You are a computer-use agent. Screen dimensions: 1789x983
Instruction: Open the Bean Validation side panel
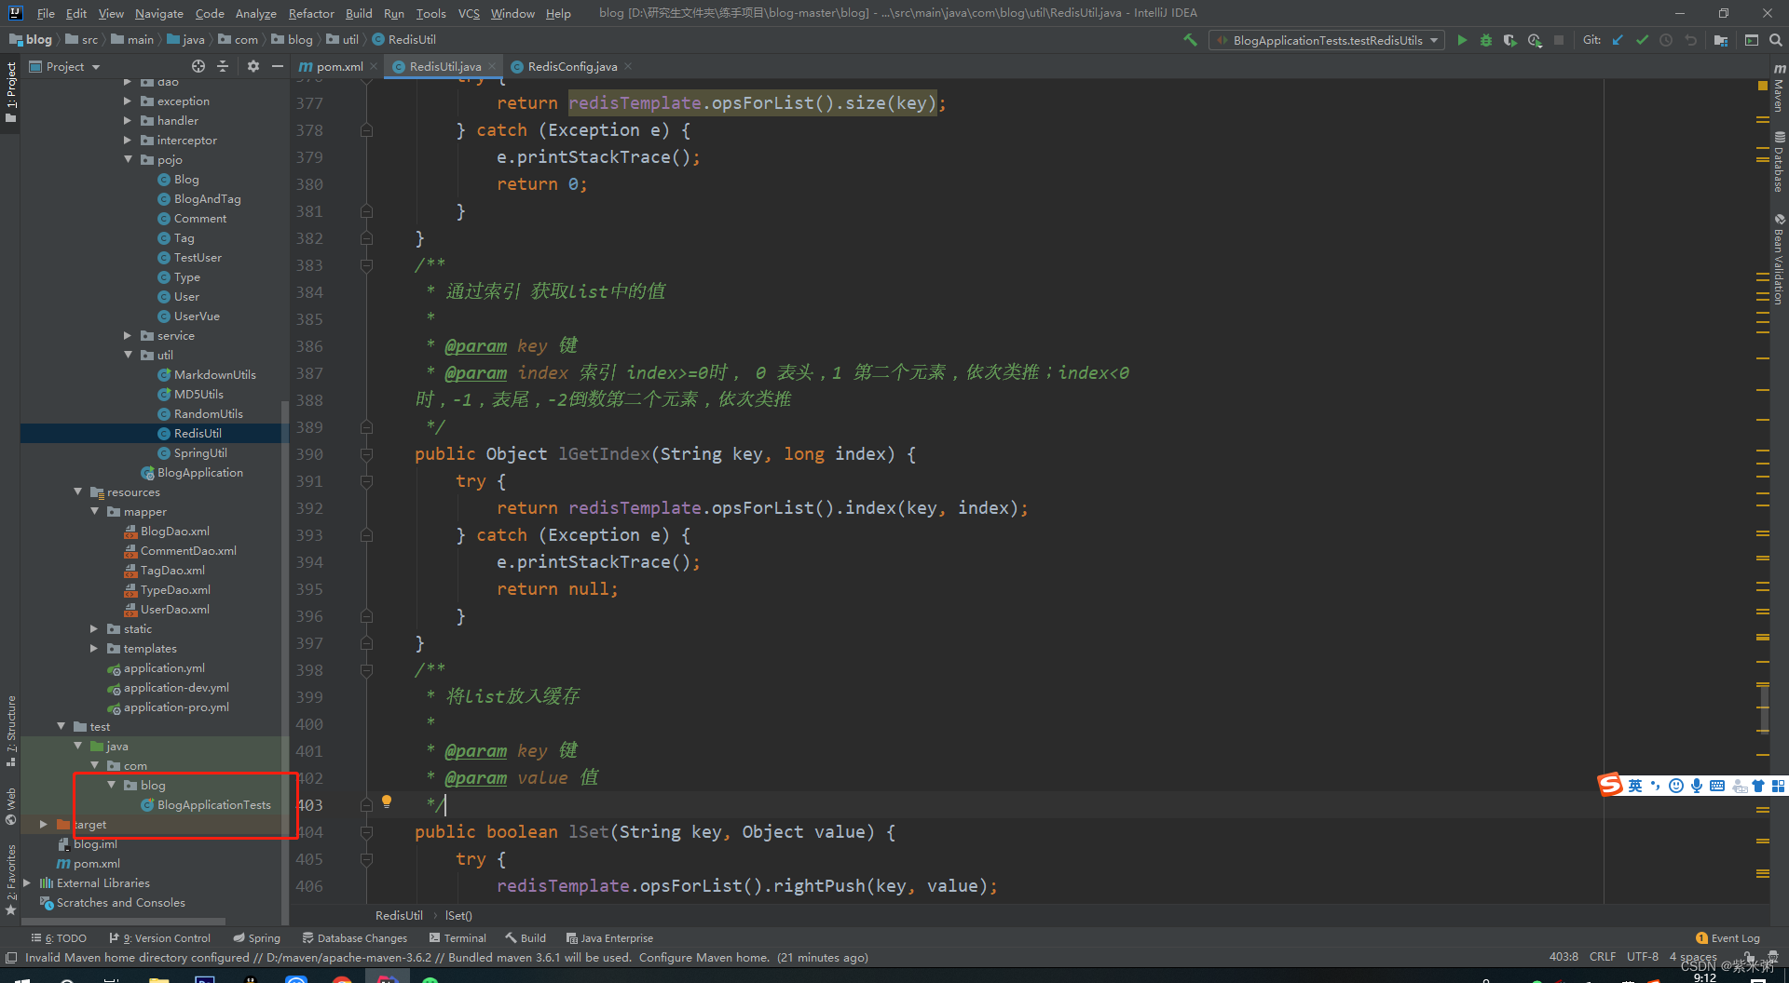point(1779,259)
